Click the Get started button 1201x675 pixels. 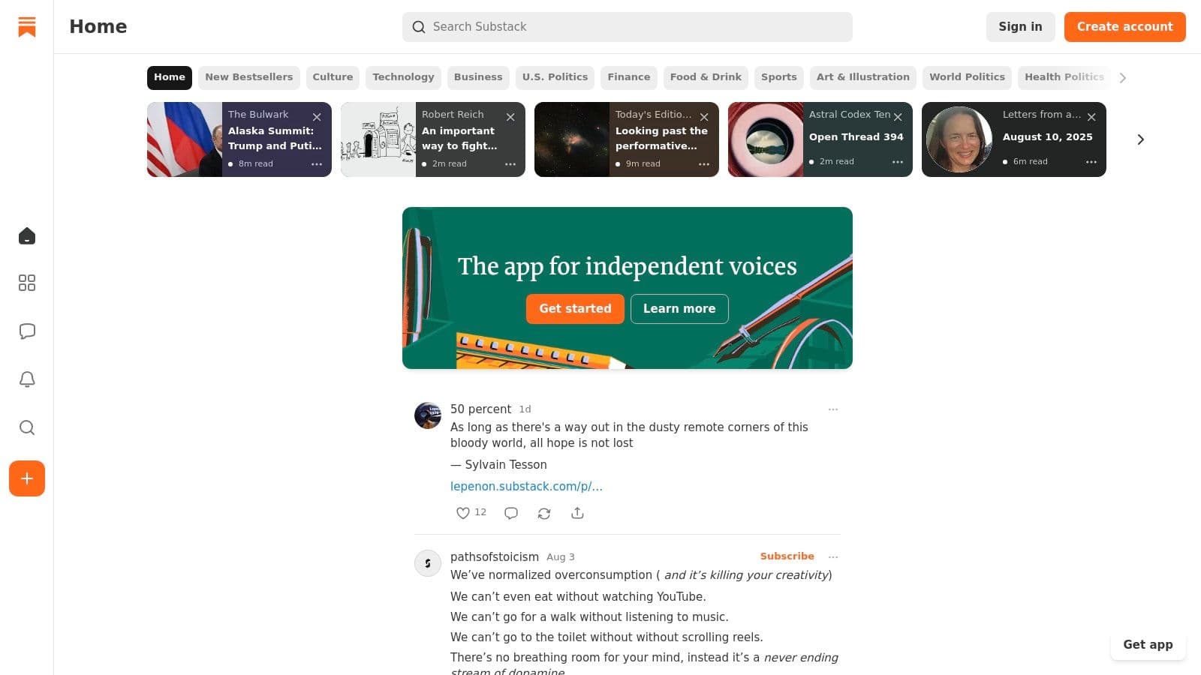coord(575,309)
